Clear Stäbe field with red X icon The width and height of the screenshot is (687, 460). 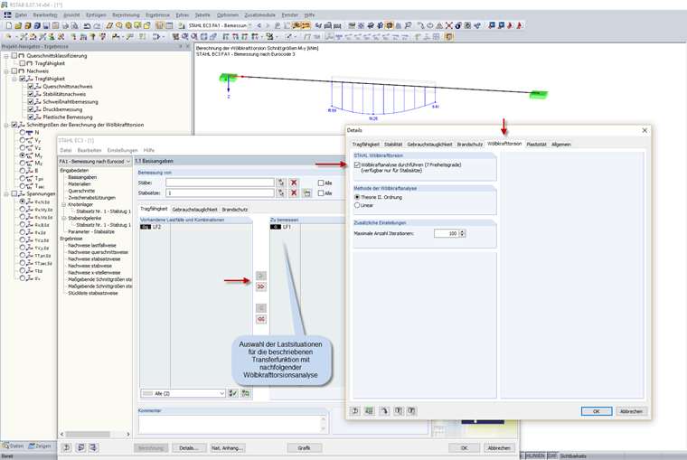pos(294,183)
